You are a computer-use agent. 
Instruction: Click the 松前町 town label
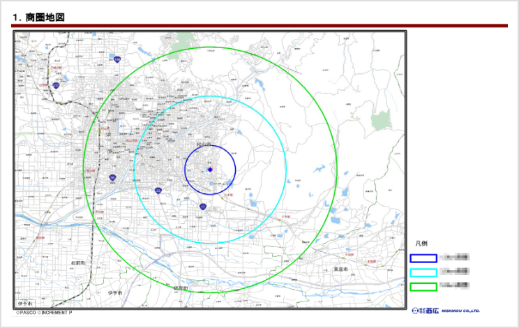[x=78, y=263]
